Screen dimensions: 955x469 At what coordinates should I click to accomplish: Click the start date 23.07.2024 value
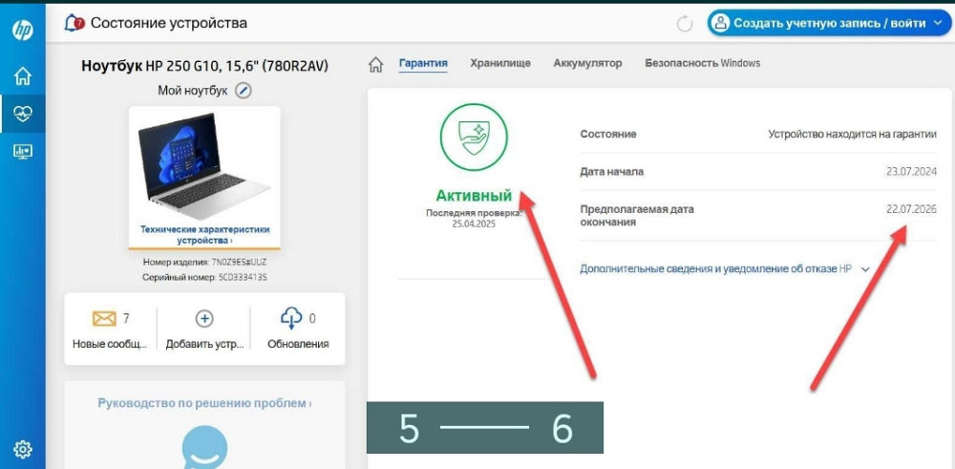pyautogui.click(x=911, y=172)
